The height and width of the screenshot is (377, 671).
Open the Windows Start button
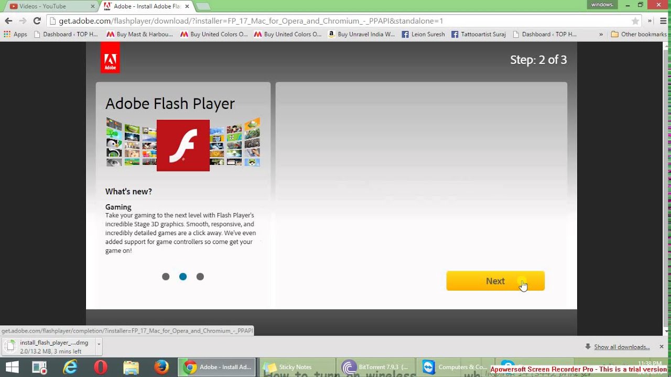click(x=12, y=367)
